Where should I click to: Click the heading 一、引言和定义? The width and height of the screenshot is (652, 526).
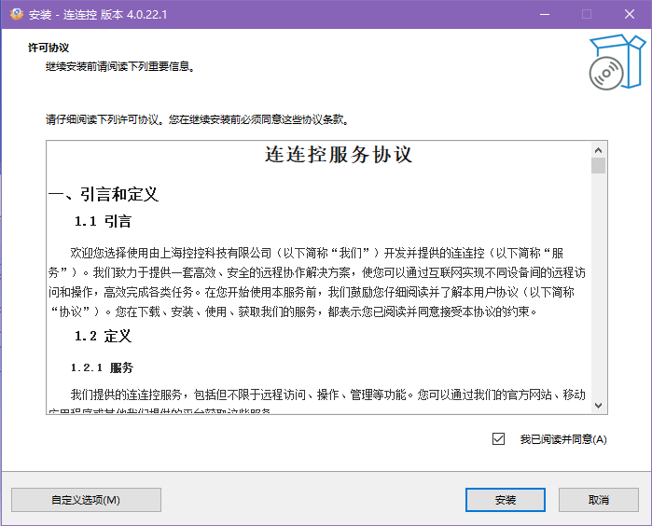click(104, 194)
